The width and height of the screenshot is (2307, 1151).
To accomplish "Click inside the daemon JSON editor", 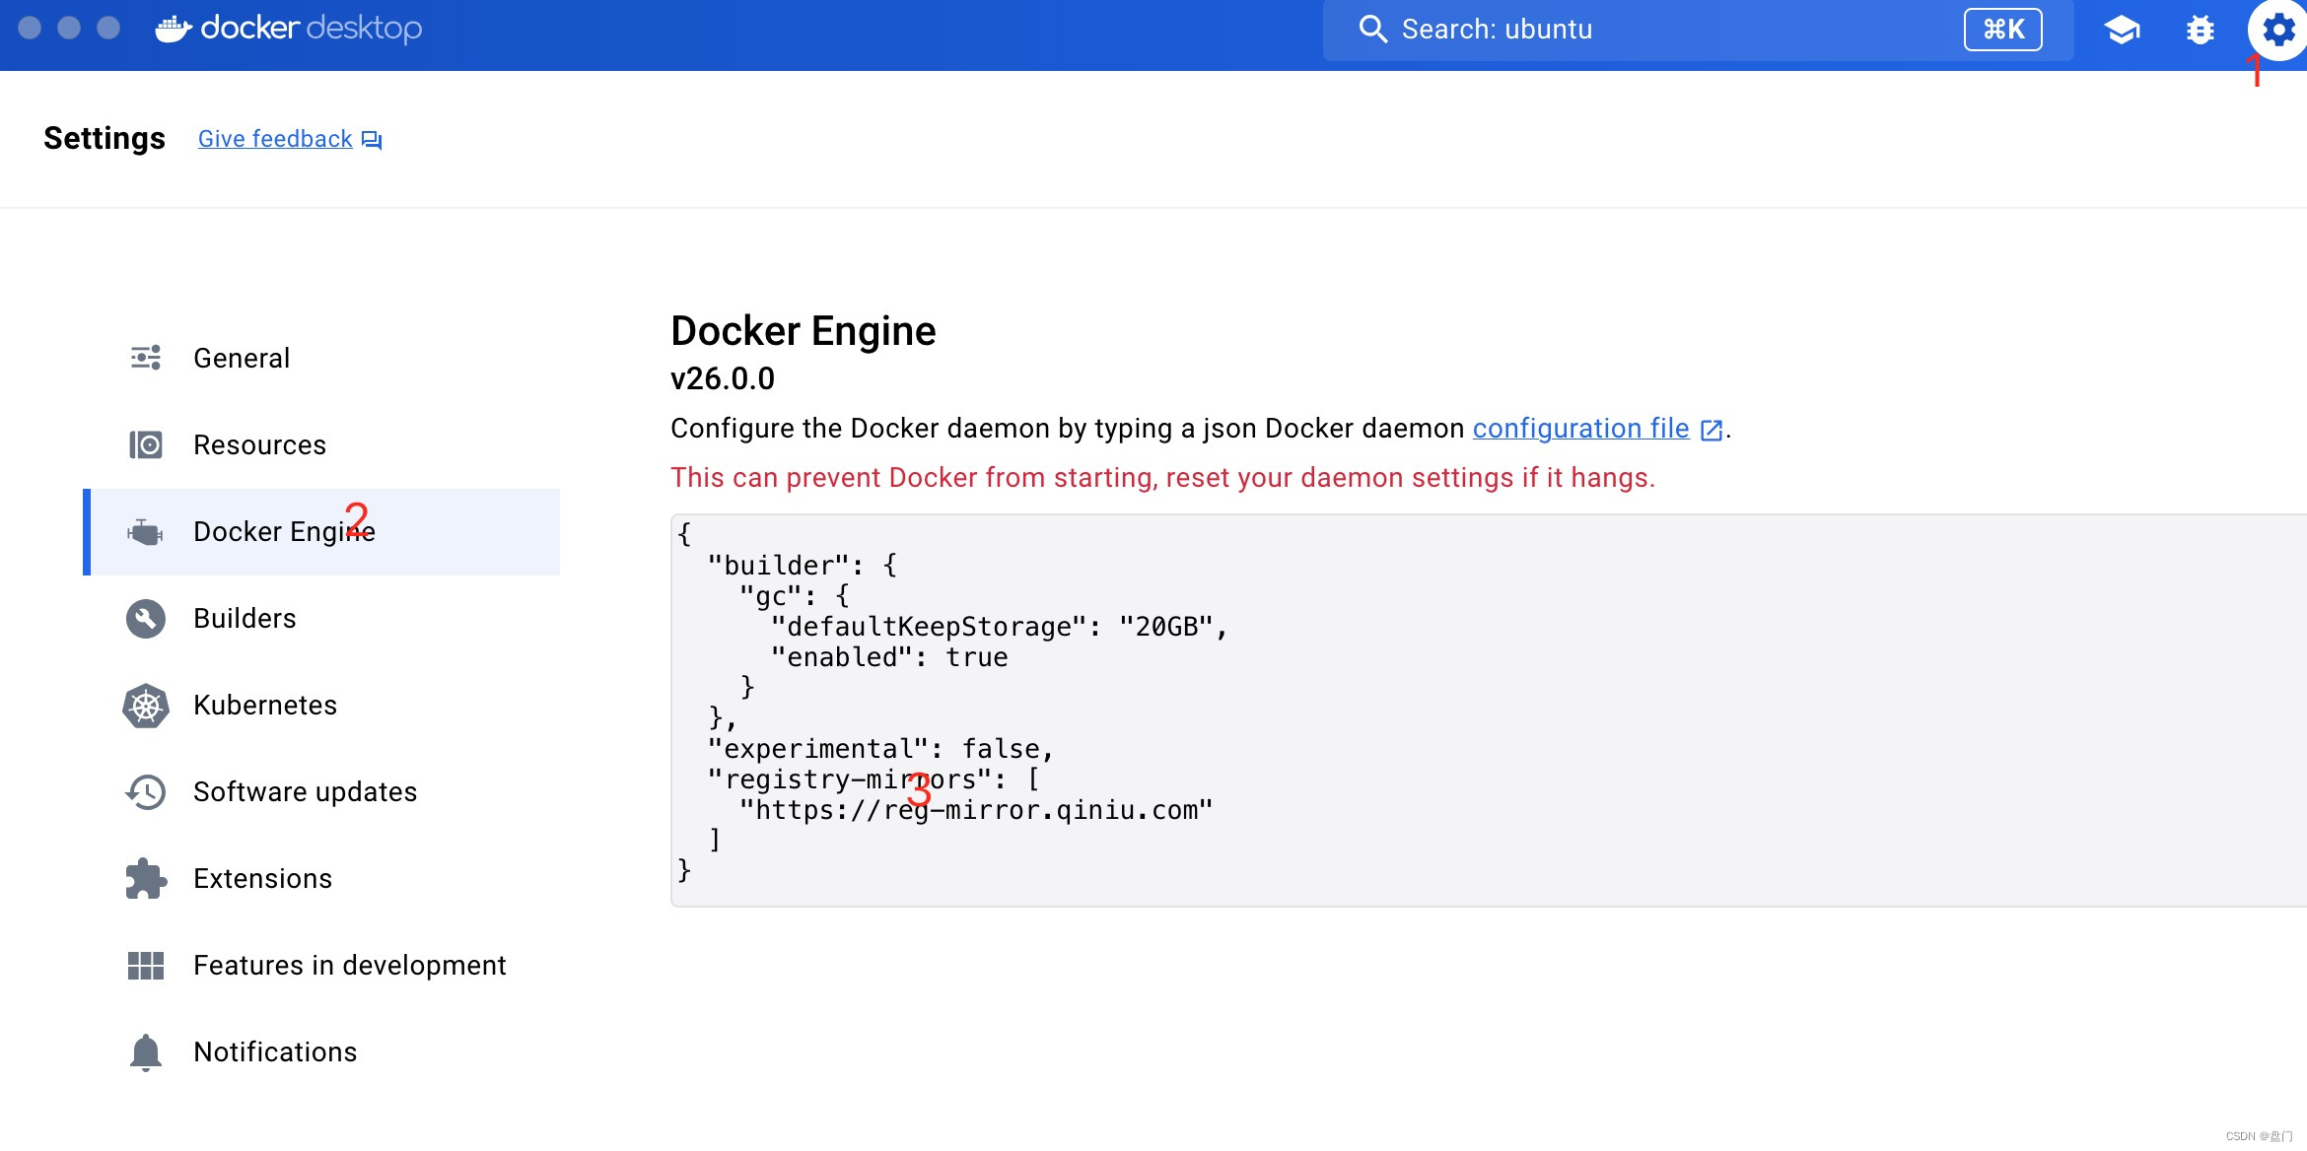I will [x=1479, y=710].
